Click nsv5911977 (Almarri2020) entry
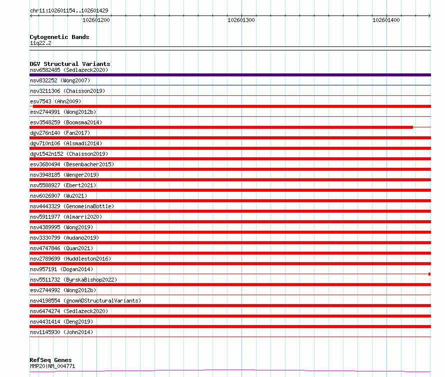445x377 pixels. [x=66, y=217]
